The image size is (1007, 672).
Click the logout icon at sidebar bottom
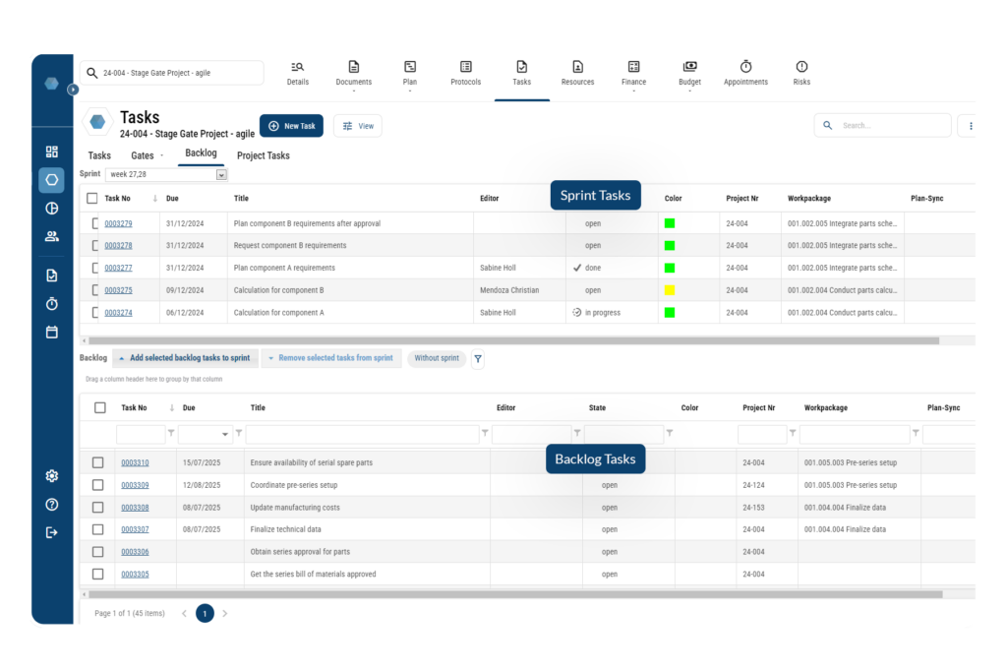click(x=51, y=532)
